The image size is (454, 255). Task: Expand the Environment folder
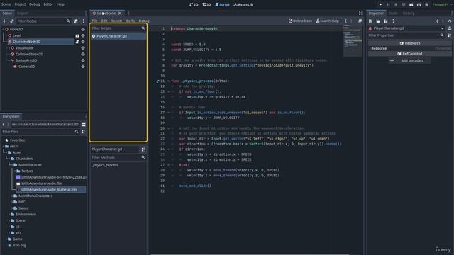[x=9, y=214]
